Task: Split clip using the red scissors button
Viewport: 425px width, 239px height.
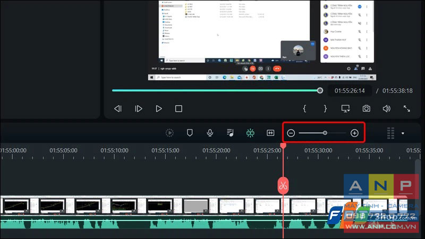Action: [x=283, y=185]
